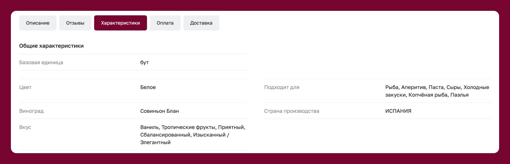Click the Белое color value
Screen dimensions: 510x164
pyautogui.click(x=148, y=87)
